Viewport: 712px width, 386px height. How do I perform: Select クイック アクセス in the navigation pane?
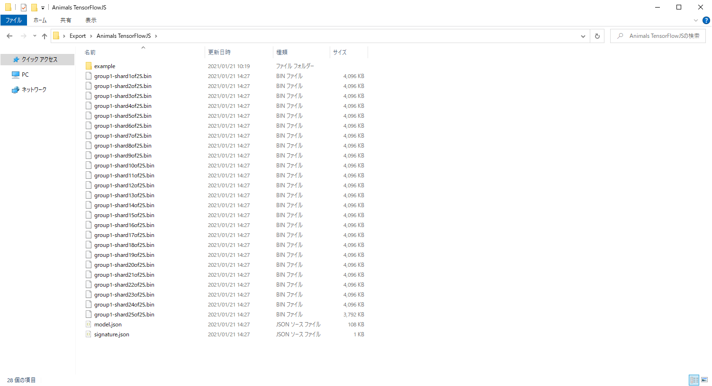(x=37, y=60)
